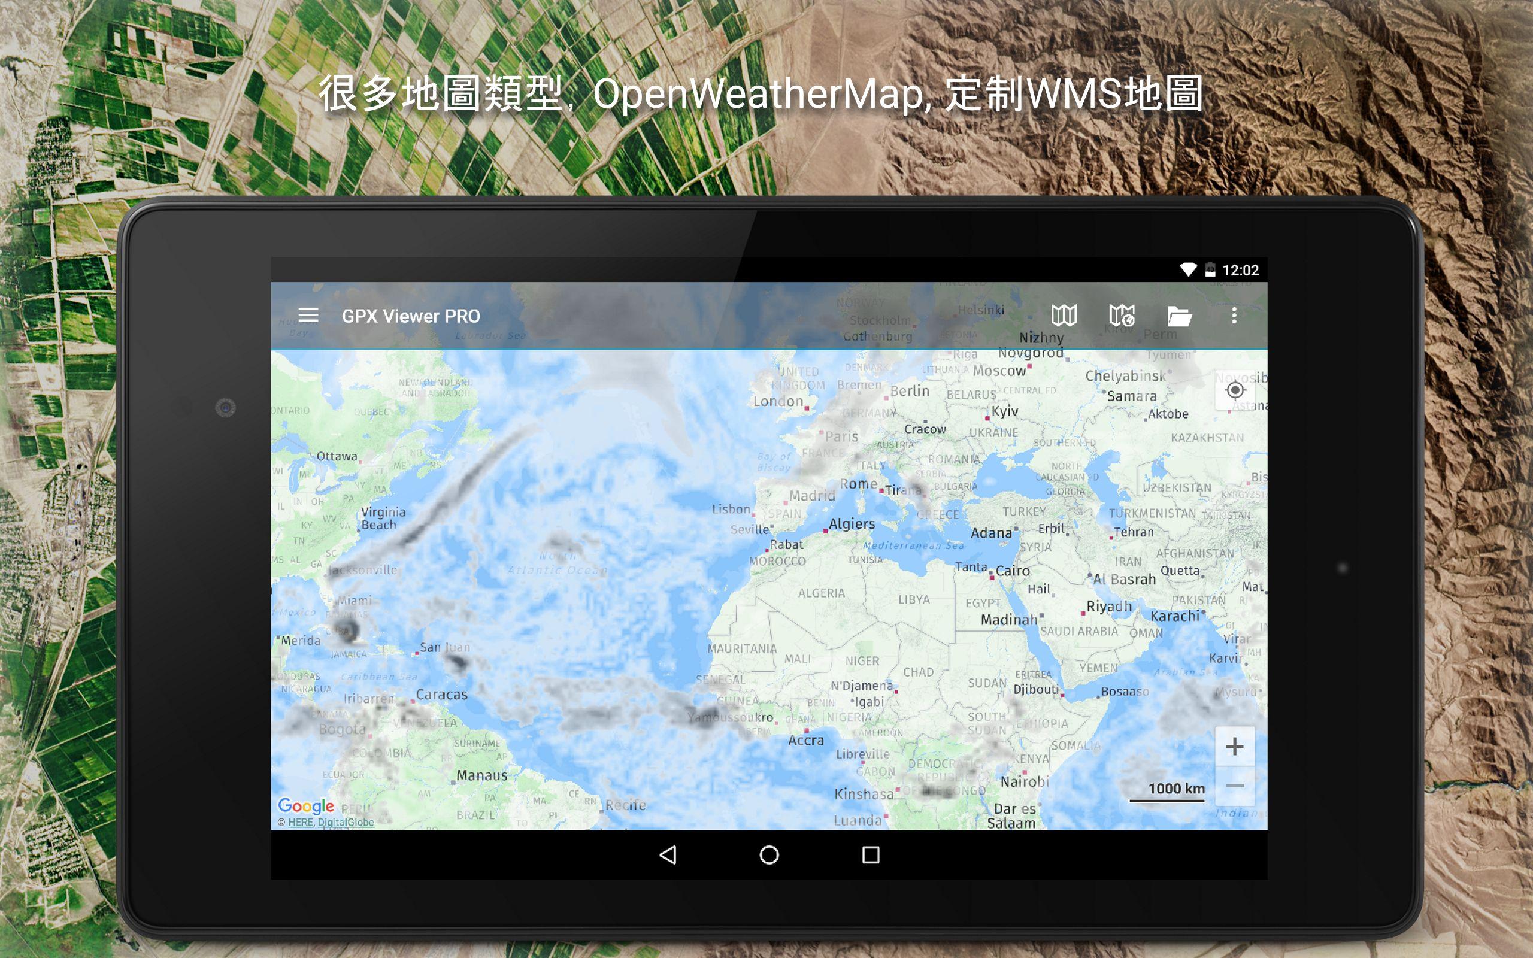This screenshot has height=958, width=1533.
Task: Tap the Riyadh city label
Action: pos(1108,607)
